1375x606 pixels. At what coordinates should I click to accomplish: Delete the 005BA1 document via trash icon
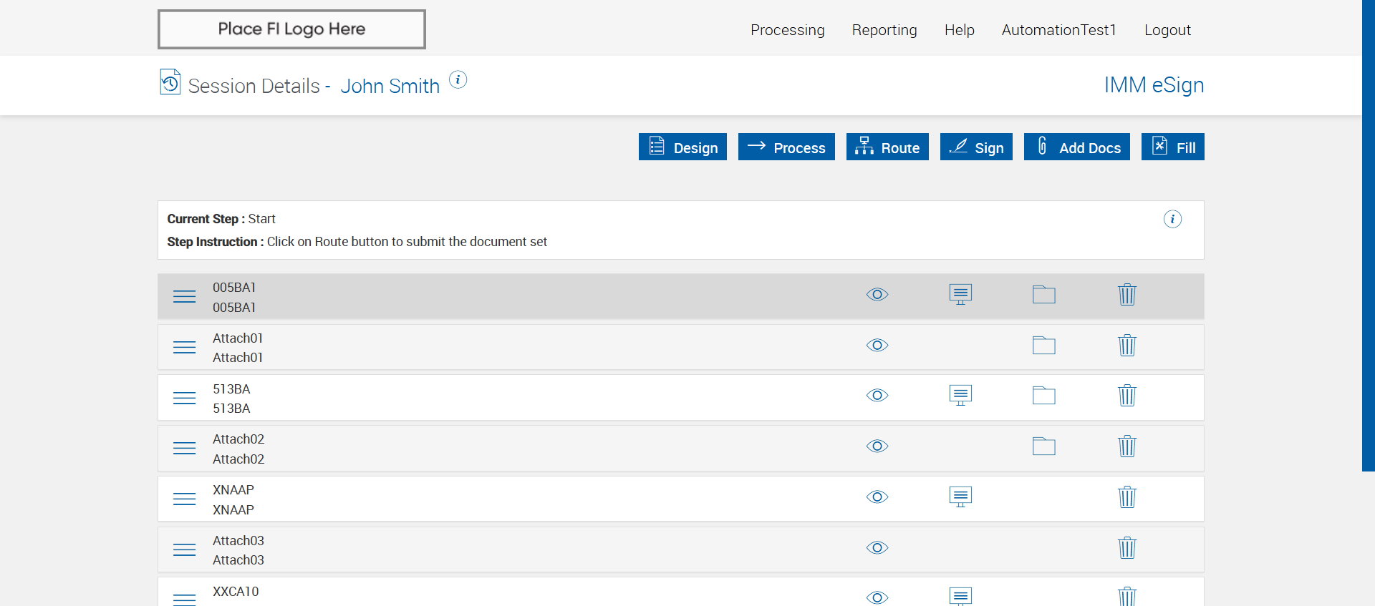point(1126,295)
